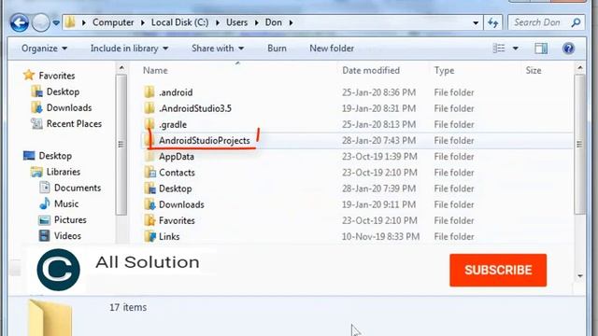Image resolution: width=598 pixels, height=336 pixels.
Task: Open the Organize menu
Action: [x=44, y=49]
